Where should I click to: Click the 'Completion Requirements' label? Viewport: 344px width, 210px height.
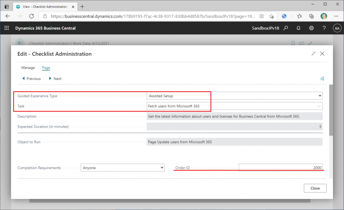click(x=39, y=168)
